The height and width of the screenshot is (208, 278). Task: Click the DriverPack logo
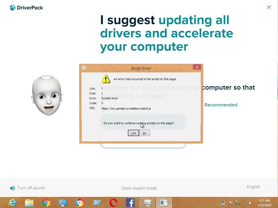pyautogui.click(x=26, y=8)
